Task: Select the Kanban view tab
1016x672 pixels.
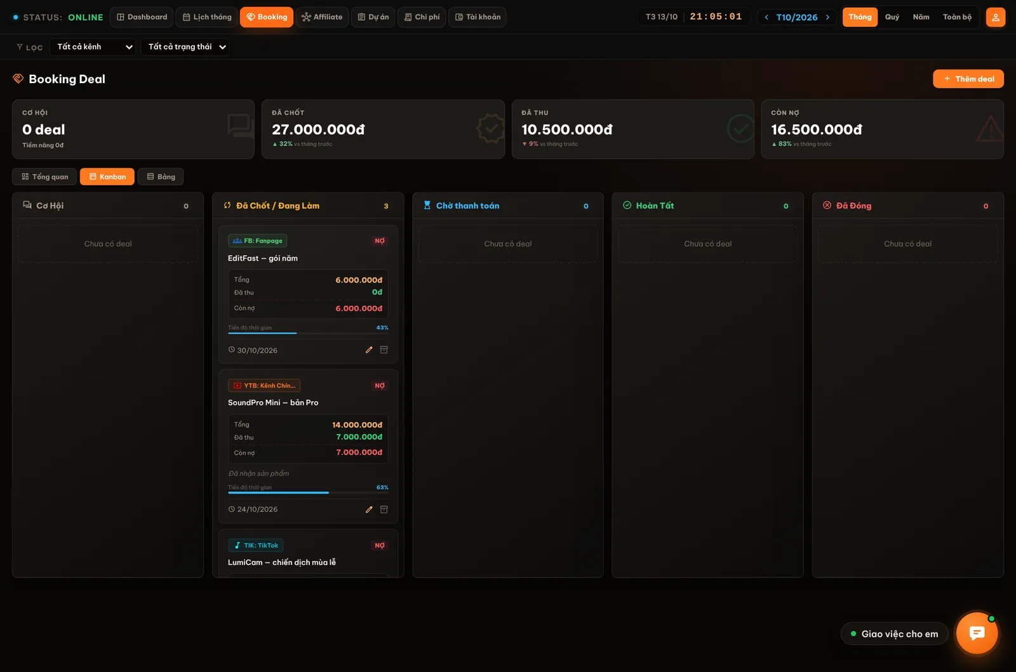Action: click(x=107, y=176)
